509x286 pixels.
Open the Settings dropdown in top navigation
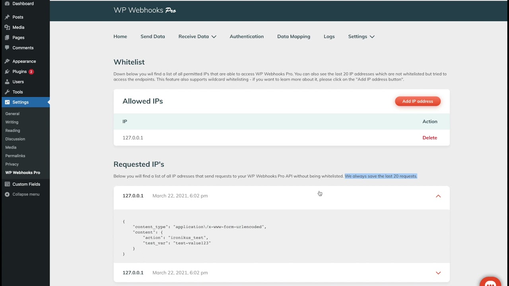(x=361, y=37)
